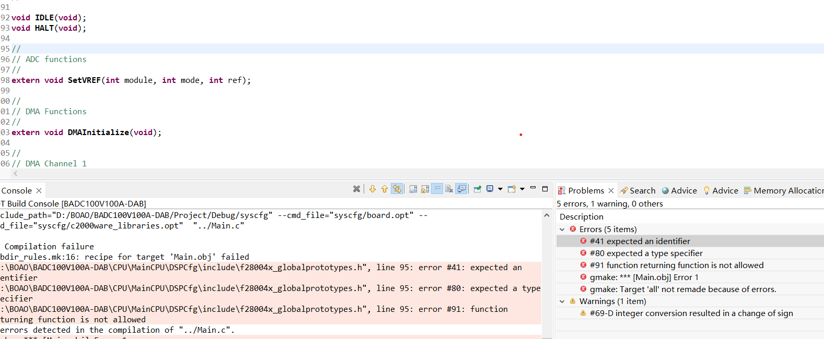Viewport: 824px width, 339px height.
Task: Maximize the Console view panel
Action: click(x=545, y=188)
